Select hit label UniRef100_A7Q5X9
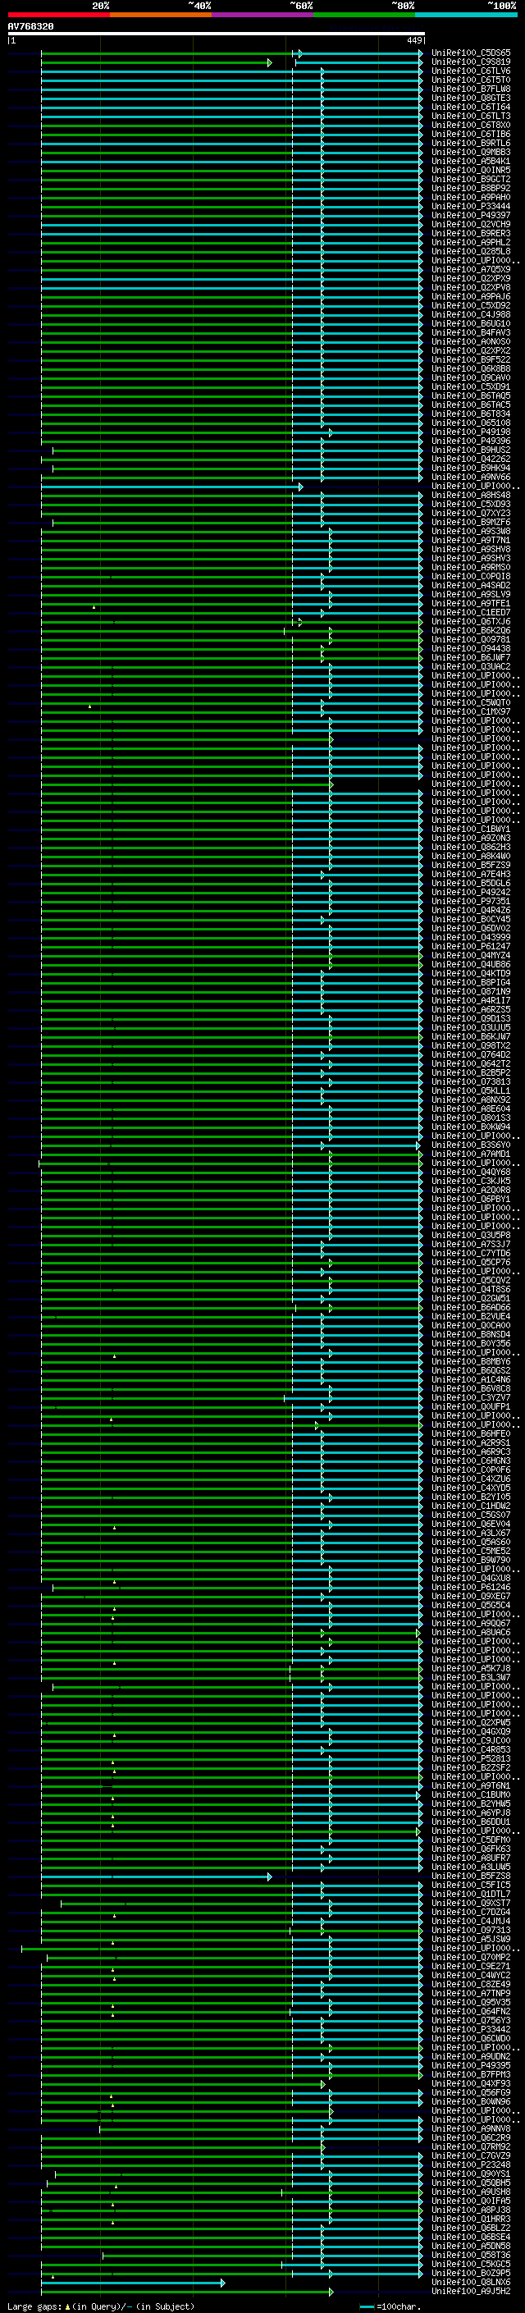 click(x=471, y=269)
